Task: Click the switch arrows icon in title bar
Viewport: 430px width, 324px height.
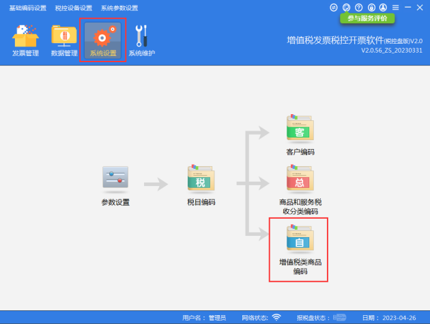Action: point(334,8)
